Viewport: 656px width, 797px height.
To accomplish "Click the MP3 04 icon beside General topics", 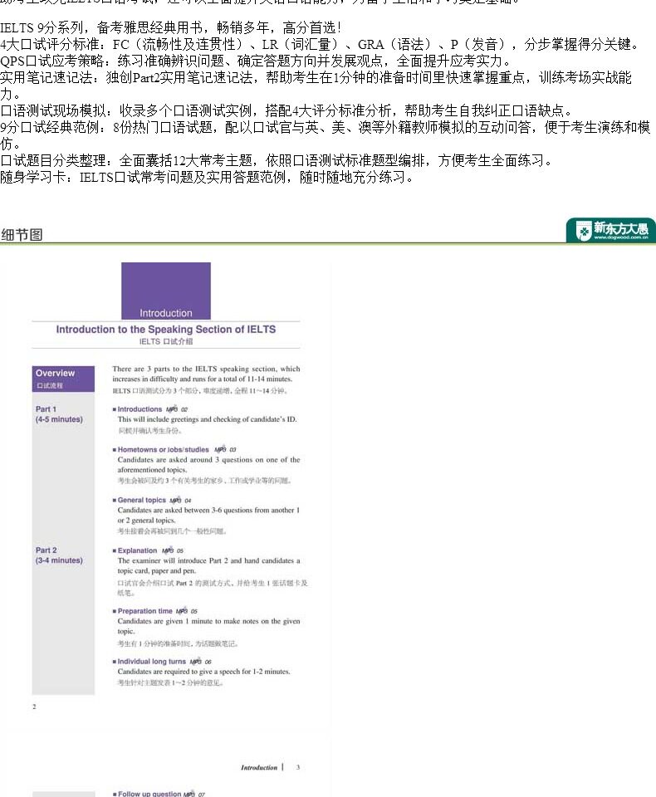I will (180, 500).
